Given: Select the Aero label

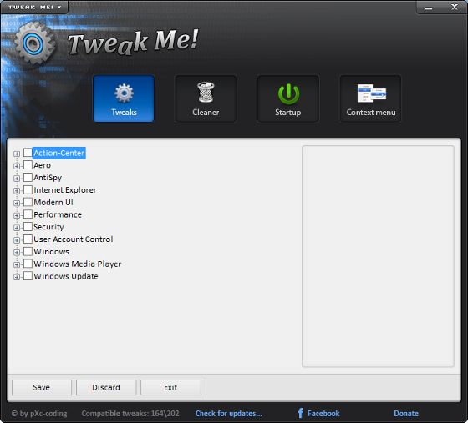Looking at the screenshot, I should pyautogui.click(x=42, y=165).
